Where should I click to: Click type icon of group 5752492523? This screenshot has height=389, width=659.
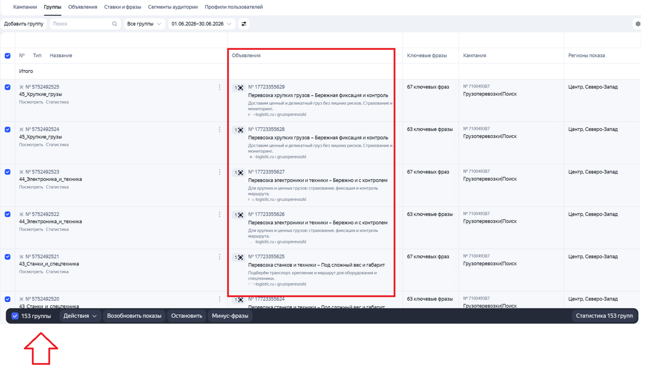tap(21, 172)
